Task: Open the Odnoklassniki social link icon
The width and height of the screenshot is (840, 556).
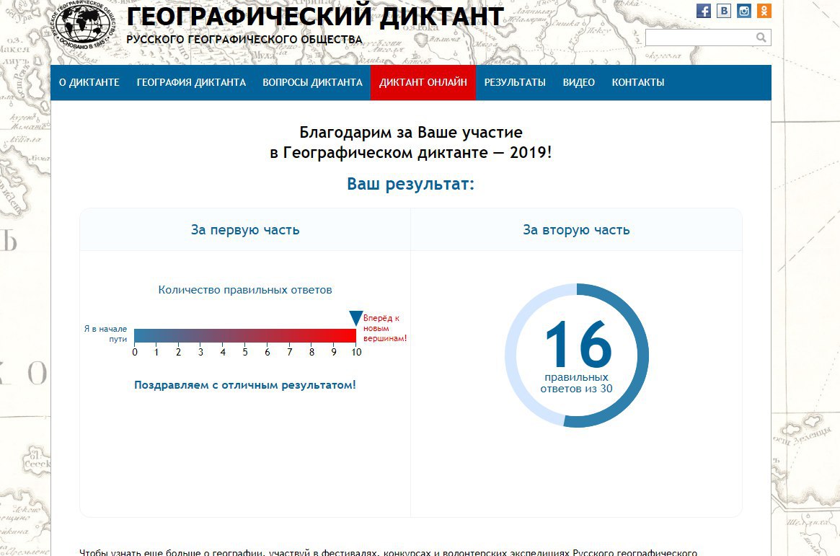Action: click(764, 11)
